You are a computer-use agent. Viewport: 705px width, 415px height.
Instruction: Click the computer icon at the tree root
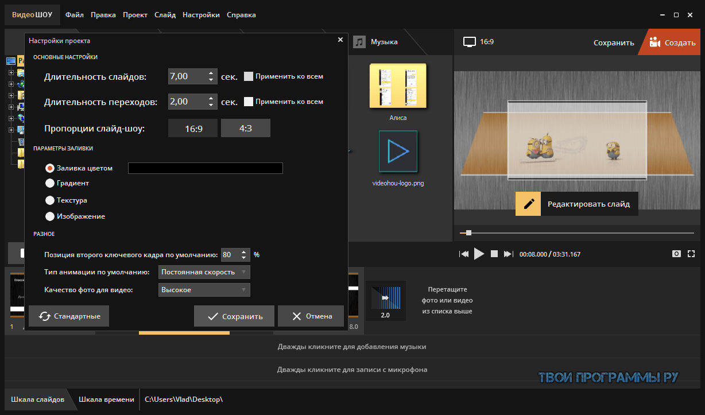click(x=11, y=61)
